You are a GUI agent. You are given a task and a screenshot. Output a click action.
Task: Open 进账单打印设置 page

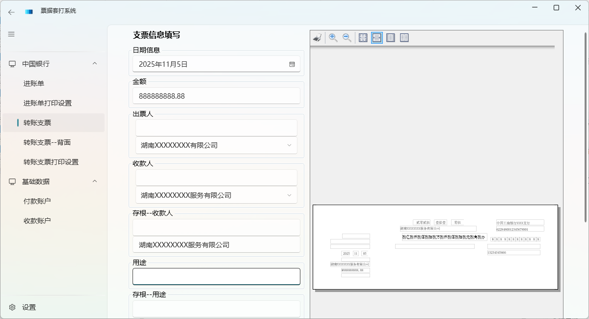point(54,103)
